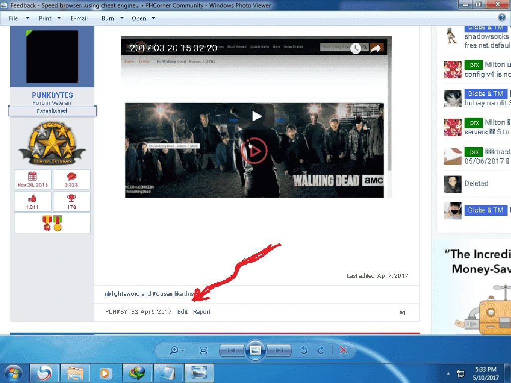Click the Apr 5, 2017 post date

[x=156, y=312]
